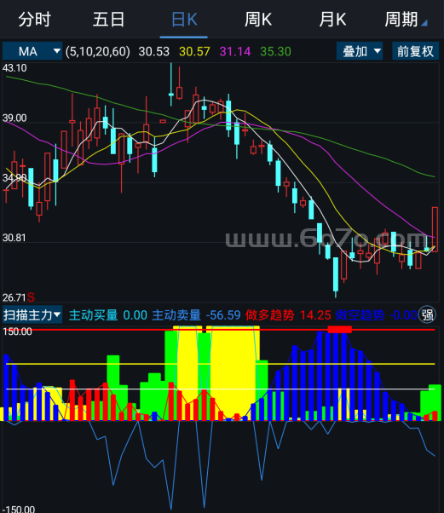Click the lowest cyan candlestick near 26.71
This screenshot has width=444, height=513.
(x=336, y=276)
